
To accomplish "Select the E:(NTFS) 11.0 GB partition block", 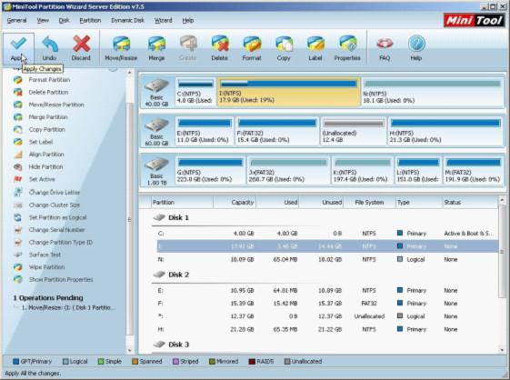I will 205,131.
